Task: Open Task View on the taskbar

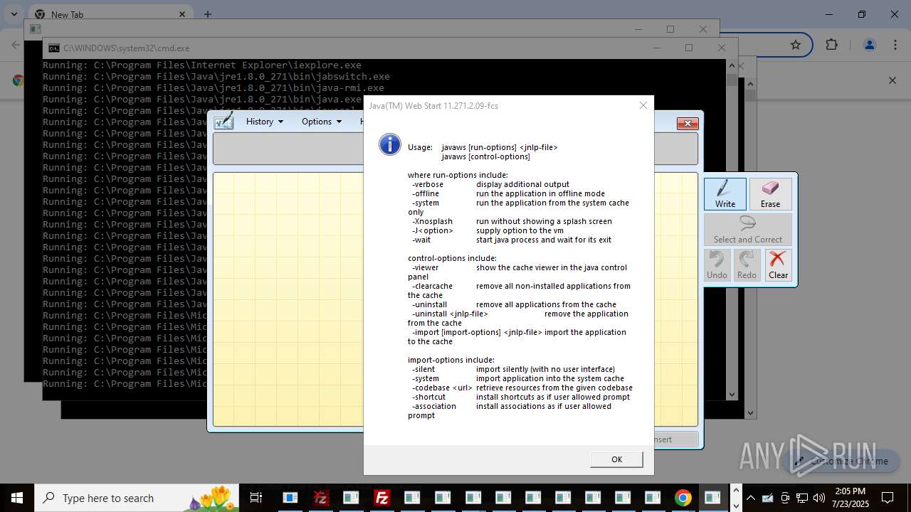Action: (256, 498)
